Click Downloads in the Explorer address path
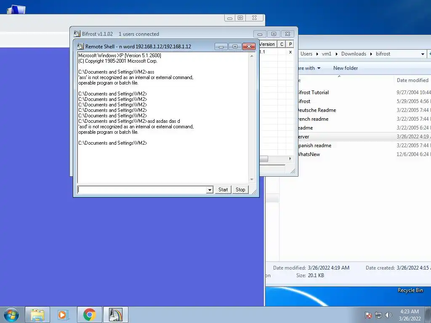Image resolution: width=431 pixels, height=323 pixels. click(x=354, y=54)
